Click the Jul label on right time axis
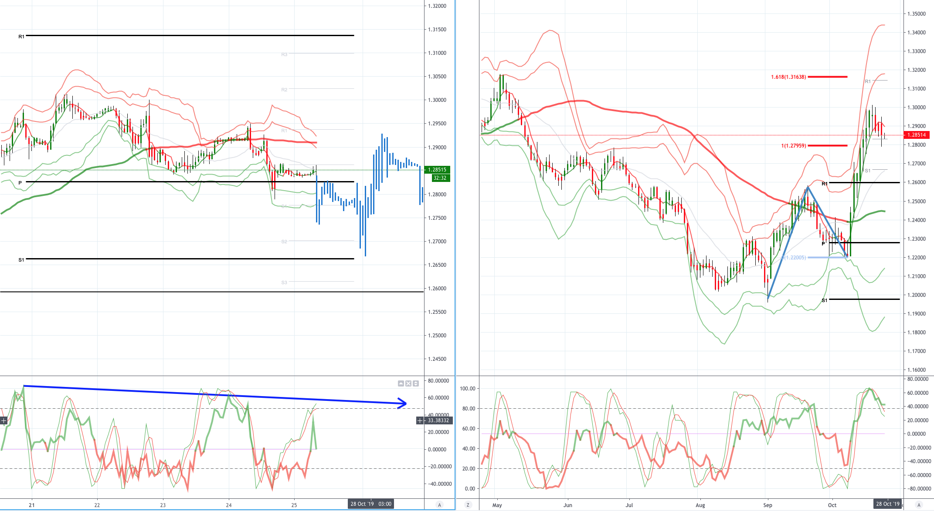The width and height of the screenshot is (934, 511). click(629, 505)
